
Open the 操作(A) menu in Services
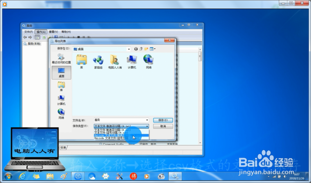(41, 32)
